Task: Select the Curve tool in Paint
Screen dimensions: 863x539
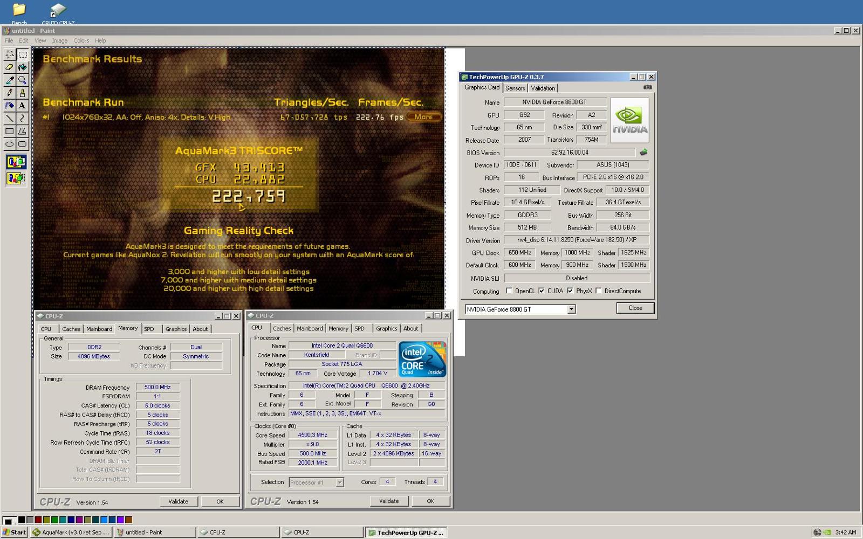Action: (x=22, y=118)
